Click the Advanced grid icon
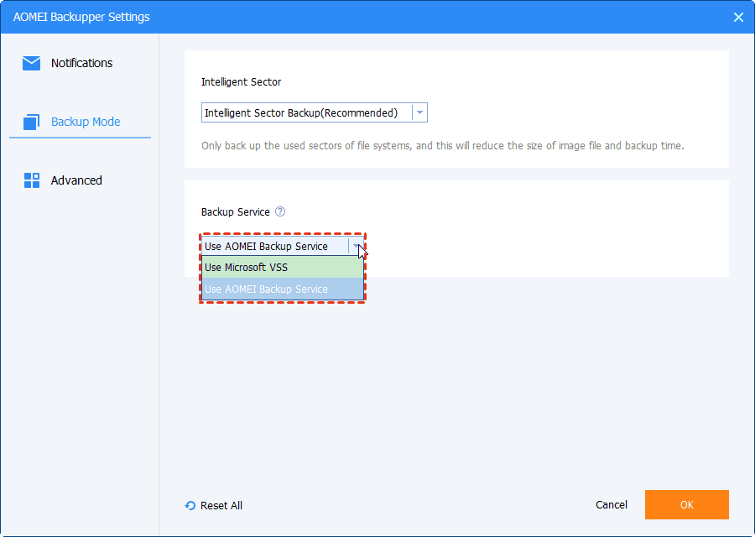Image resolution: width=755 pixels, height=537 pixels. [32, 180]
